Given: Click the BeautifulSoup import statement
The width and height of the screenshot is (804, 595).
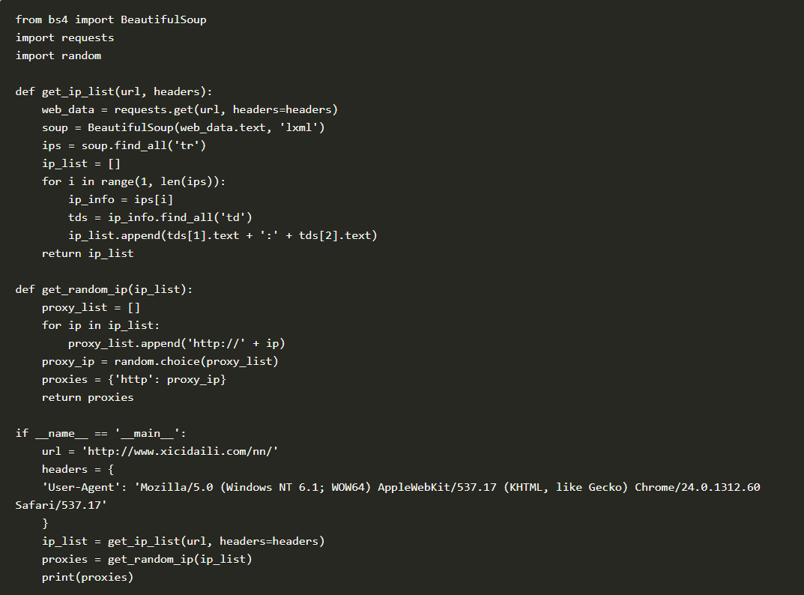Looking at the screenshot, I should 111,19.
